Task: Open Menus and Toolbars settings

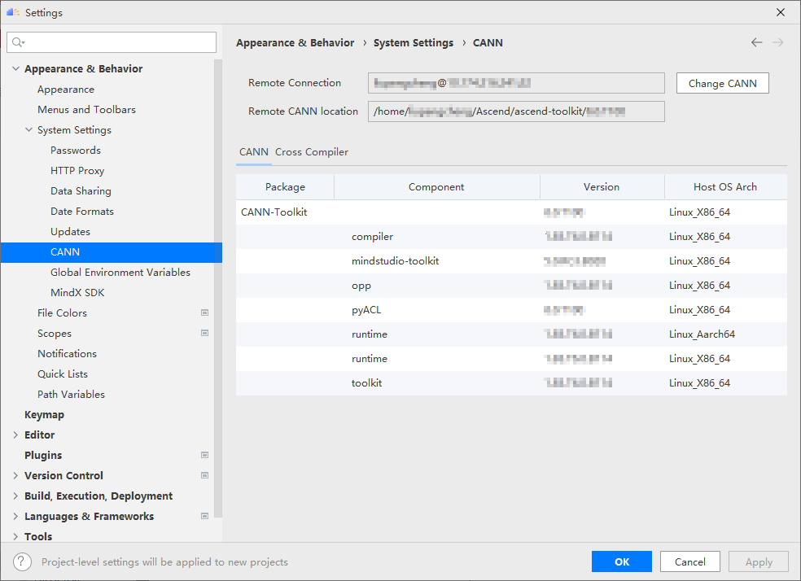Action: 86,110
